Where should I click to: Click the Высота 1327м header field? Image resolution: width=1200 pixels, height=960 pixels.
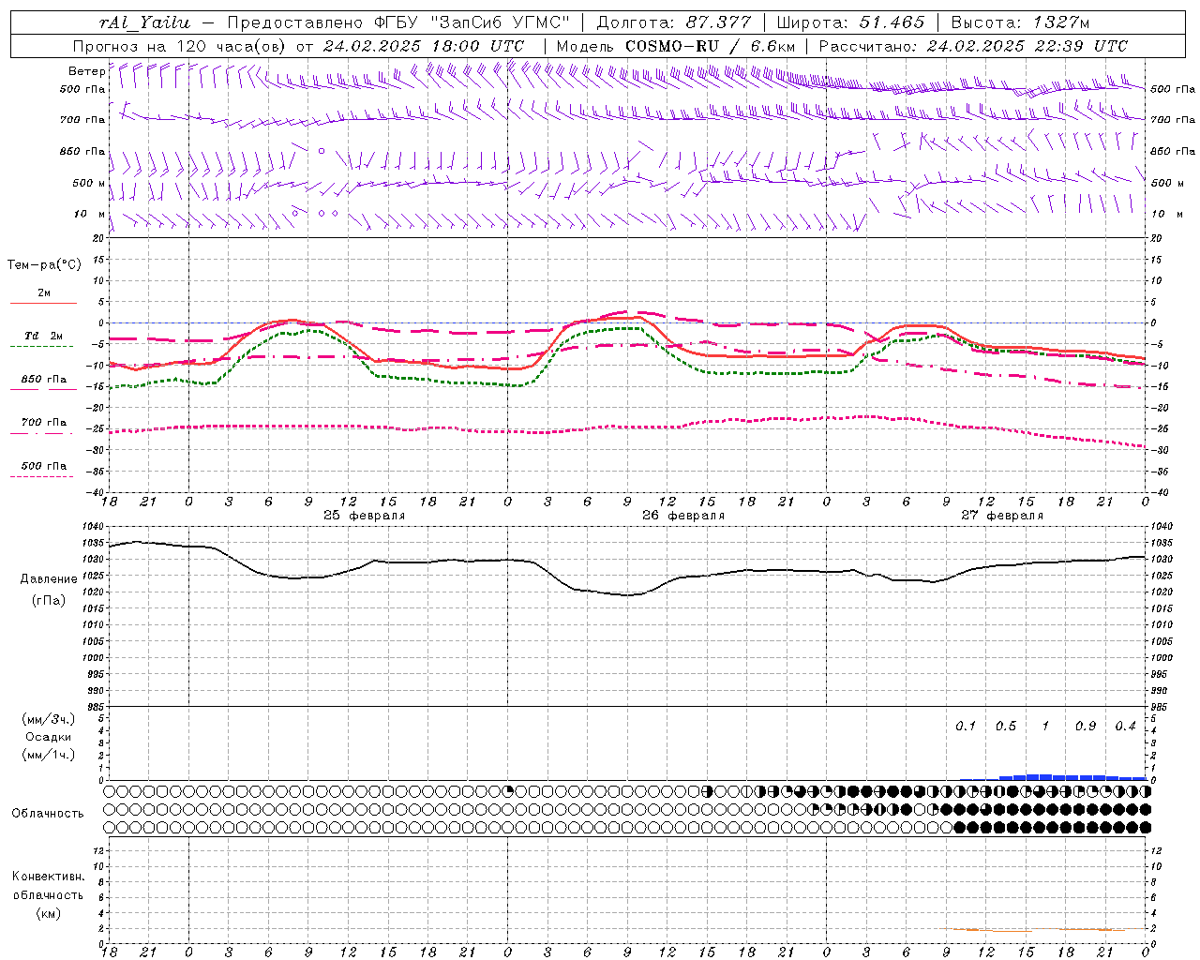point(1020,22)
